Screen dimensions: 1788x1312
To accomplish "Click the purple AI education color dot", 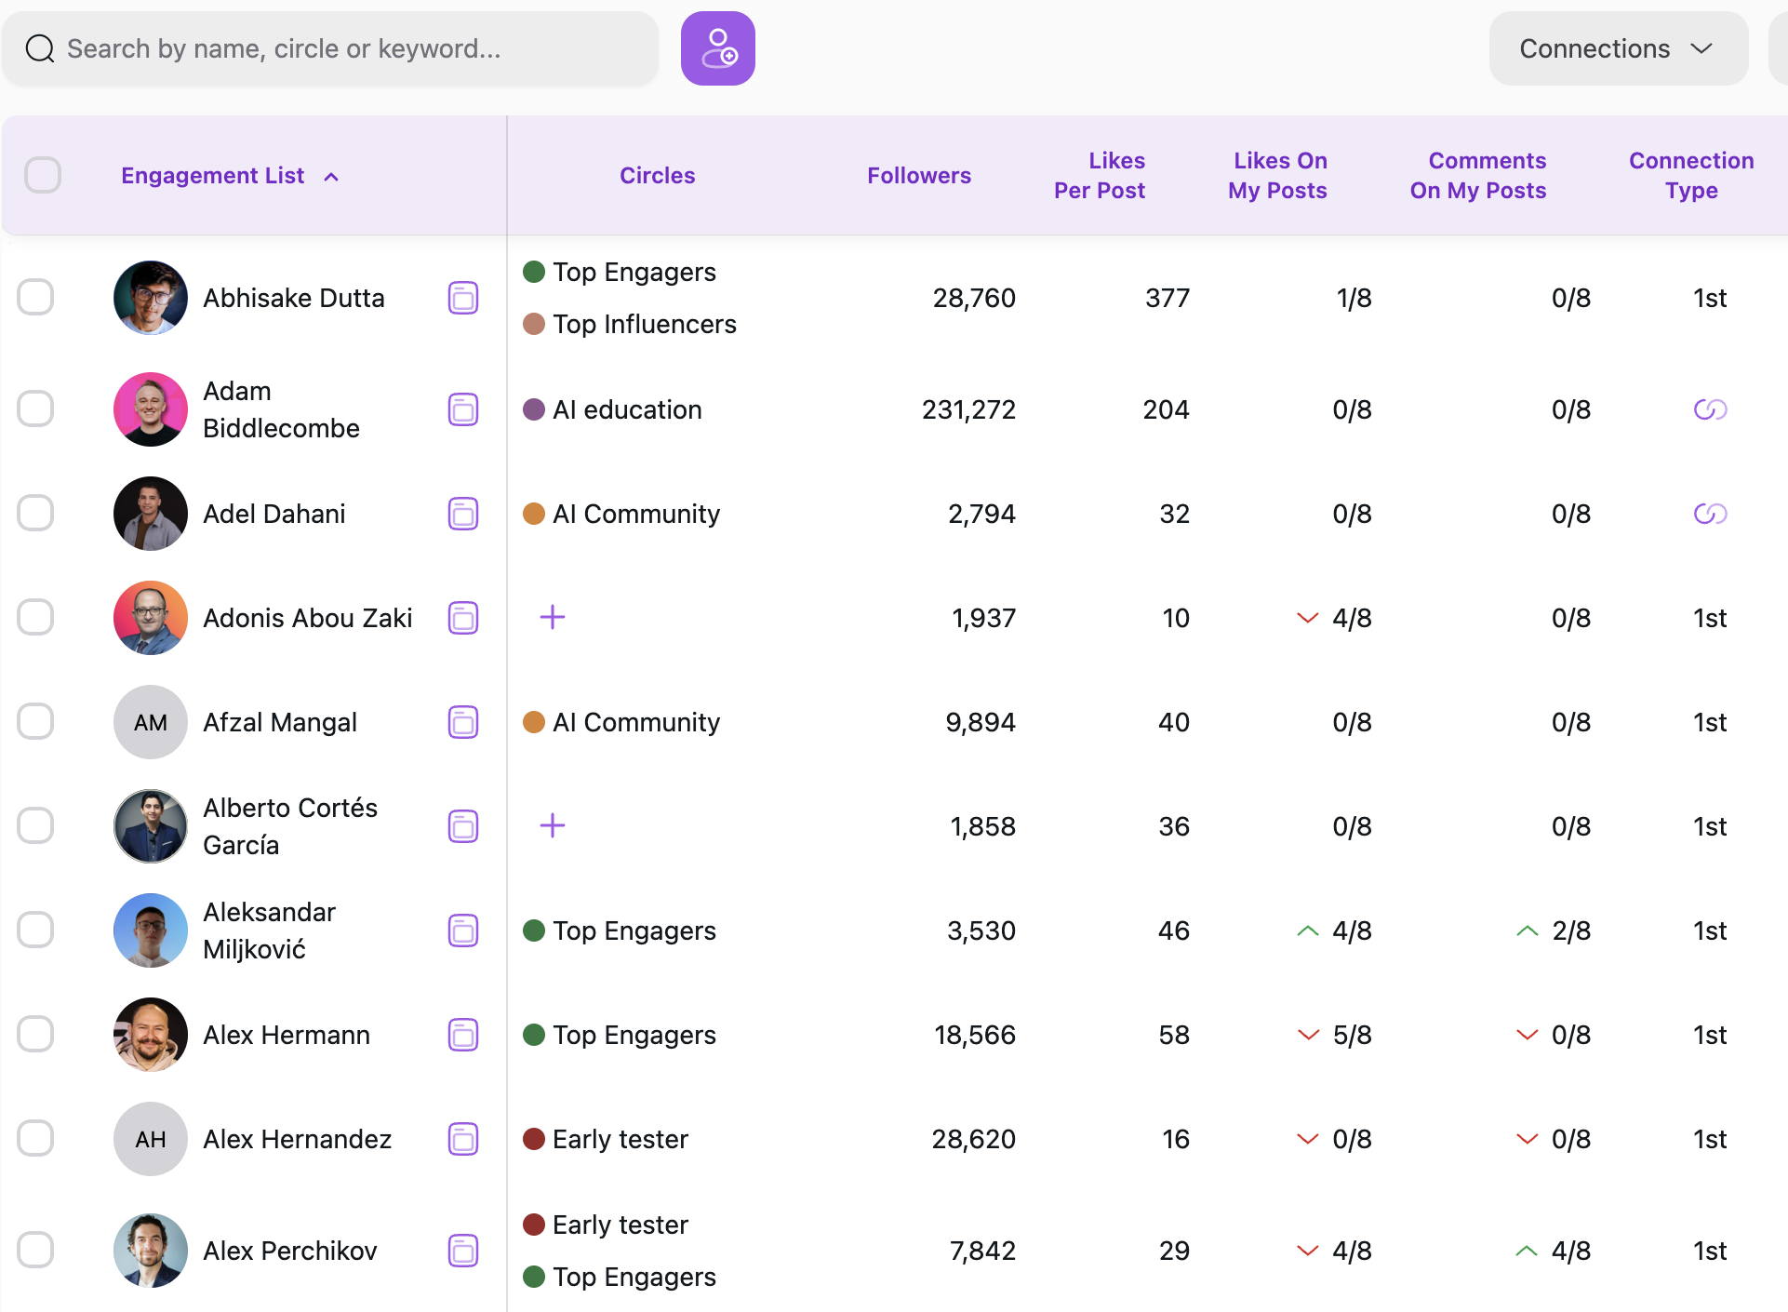I will pyautogui.click(x=534, y=409).
